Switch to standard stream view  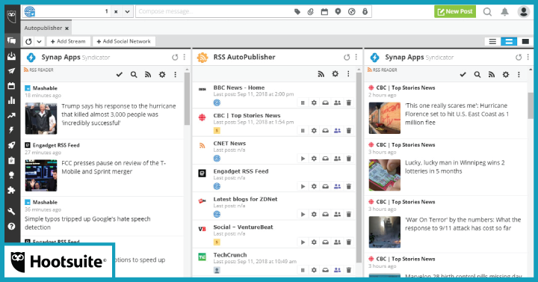509,42
